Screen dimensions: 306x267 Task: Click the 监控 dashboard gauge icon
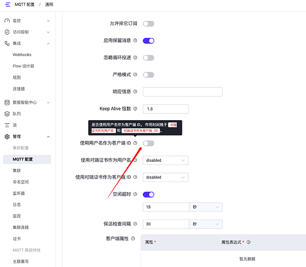[7, 21]
